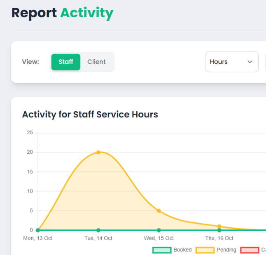Image resolution: width=266 pixels, height=255 pixels.
Task: Click the yellow Pending legend swatch
Action: [x=205, y=250]
